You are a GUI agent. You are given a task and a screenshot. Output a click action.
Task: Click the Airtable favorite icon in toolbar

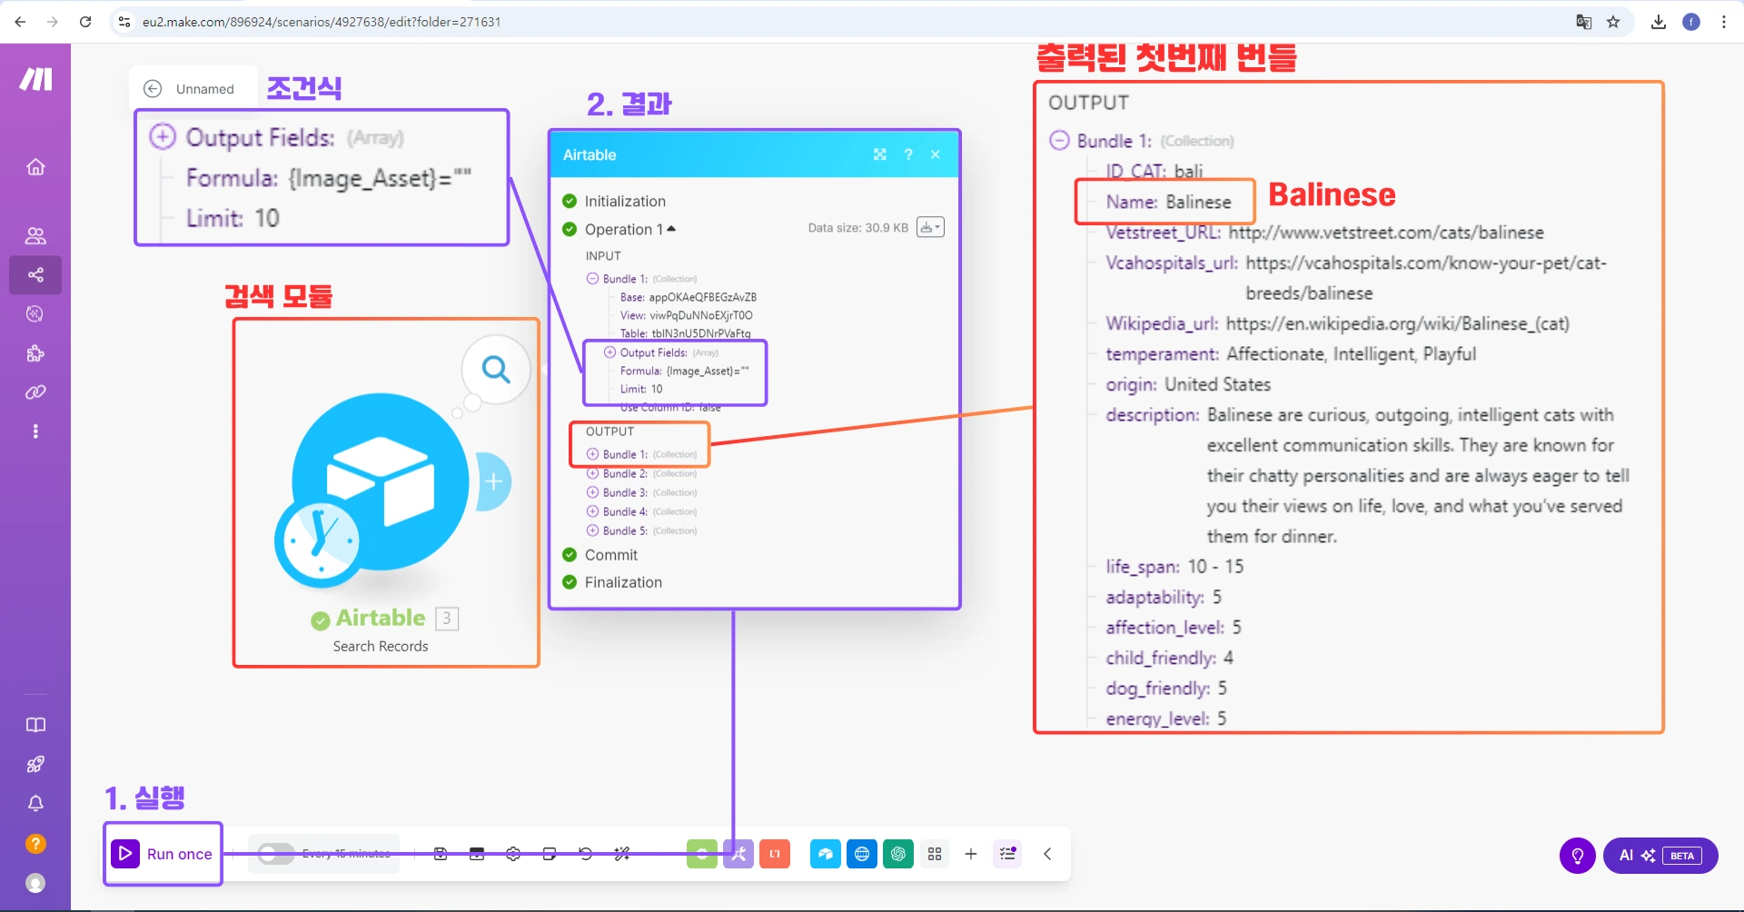(826, 854)
